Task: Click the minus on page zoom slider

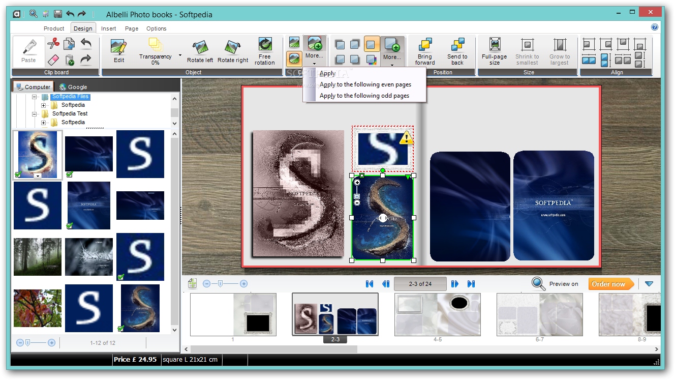Action: point(206,284)
